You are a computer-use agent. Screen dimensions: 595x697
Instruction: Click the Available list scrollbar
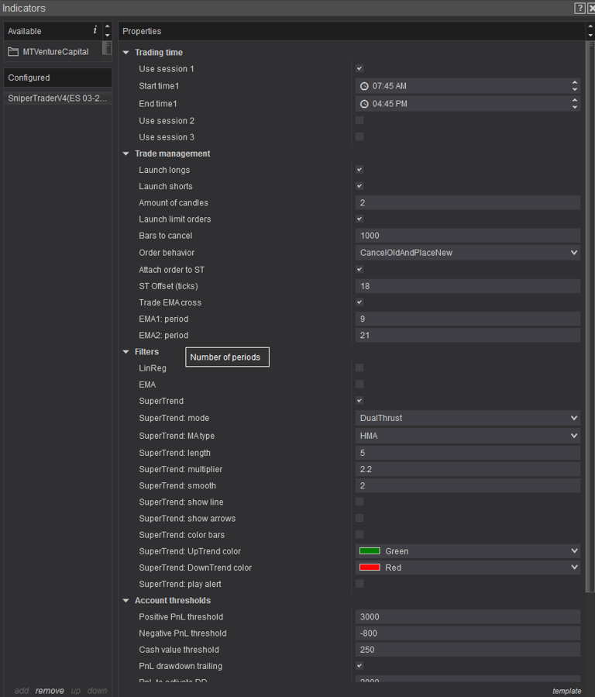107,47
